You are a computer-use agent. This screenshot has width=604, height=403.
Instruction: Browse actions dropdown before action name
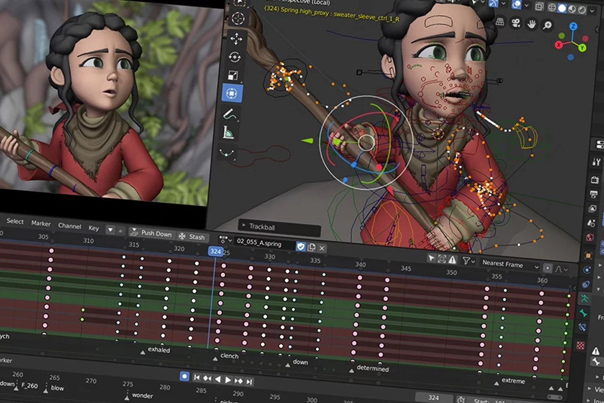pyautogui.click(x=225, y=240)
